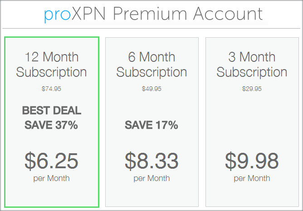Select the 6 Month Subscription card
The height and width of the screenshot is (211, 303).
pos(152,122)
